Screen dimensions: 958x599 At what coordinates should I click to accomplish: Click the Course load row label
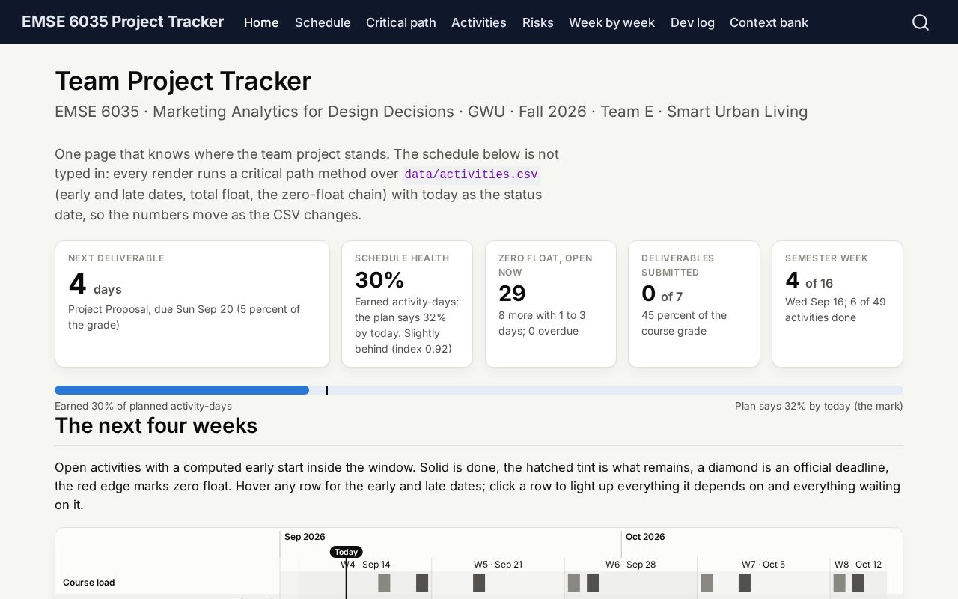88,583
